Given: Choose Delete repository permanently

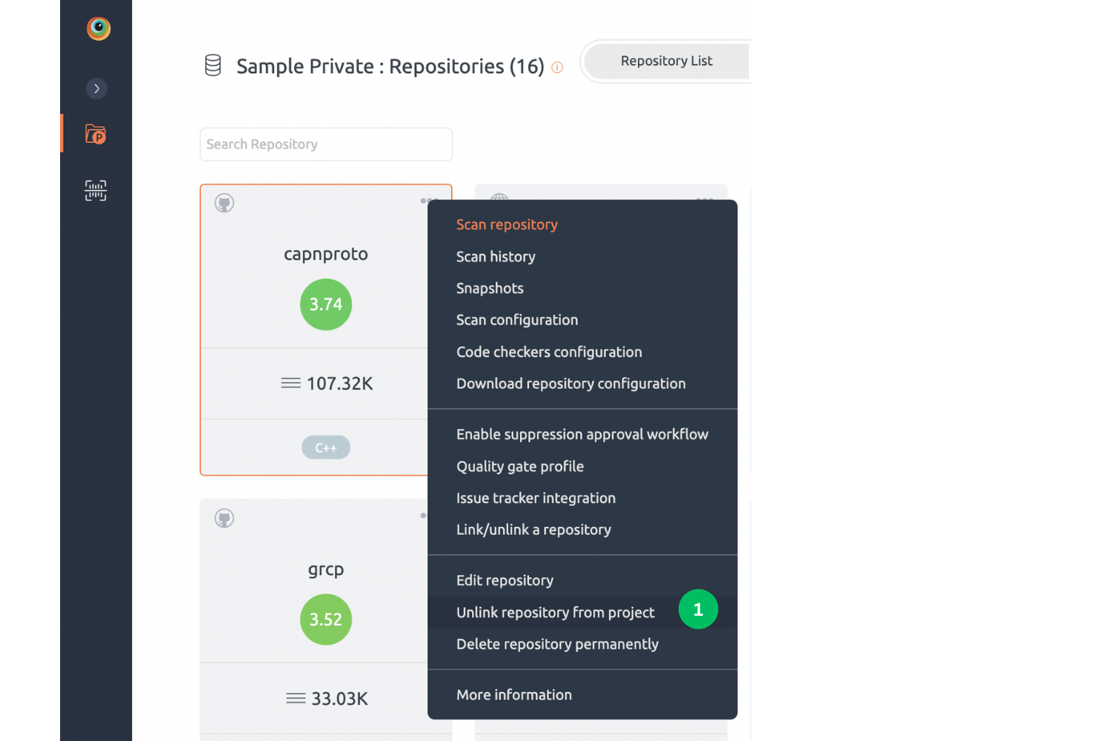Looking at the screenshot, I should [x=557, y=644].
